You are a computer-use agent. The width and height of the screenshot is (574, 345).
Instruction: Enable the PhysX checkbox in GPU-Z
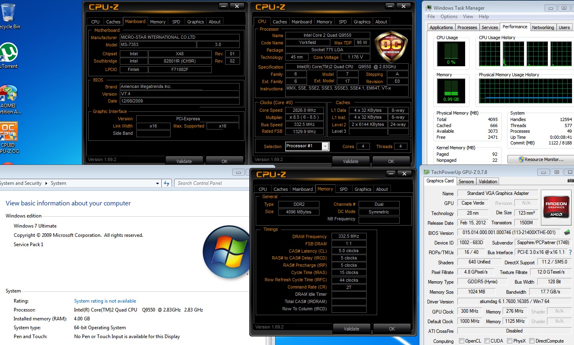coord(510,341)
